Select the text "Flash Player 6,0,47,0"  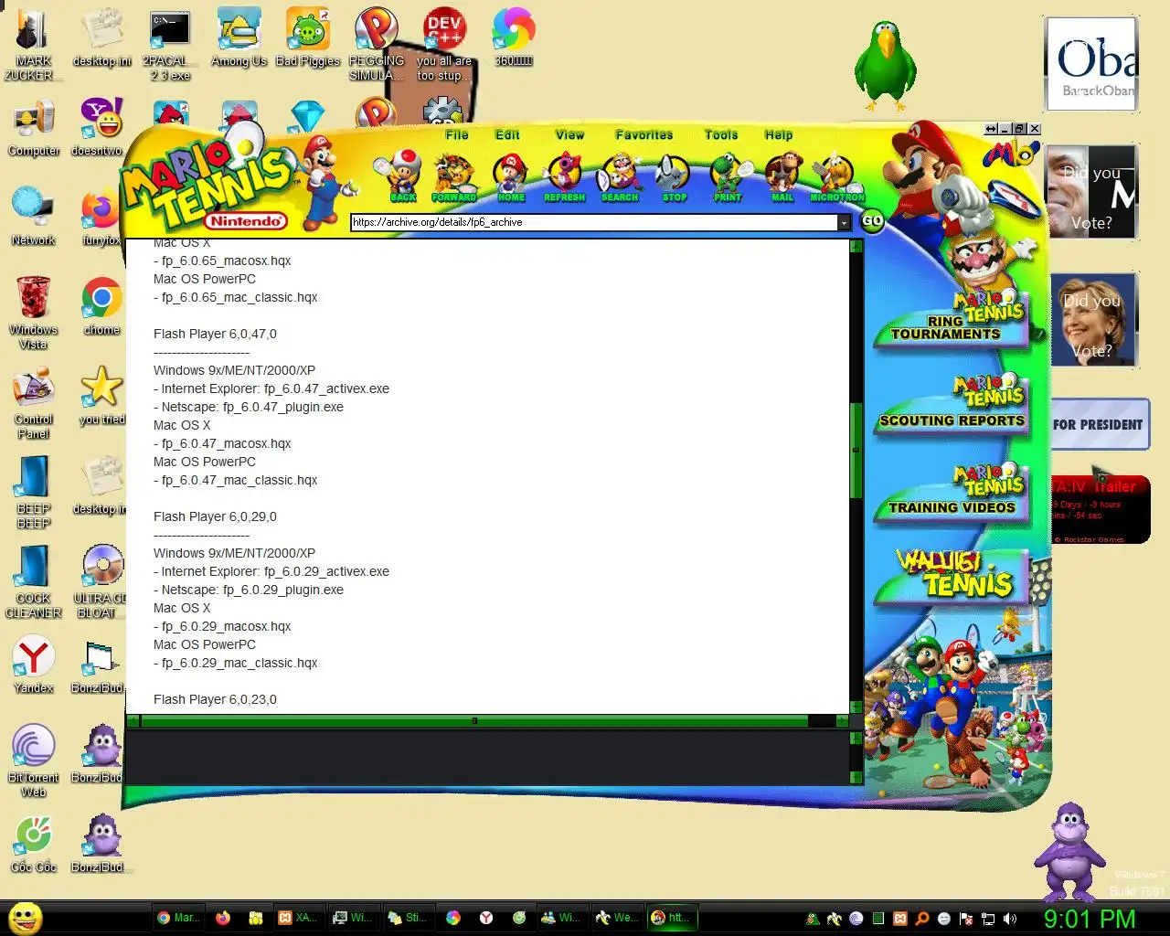(215, 334)
